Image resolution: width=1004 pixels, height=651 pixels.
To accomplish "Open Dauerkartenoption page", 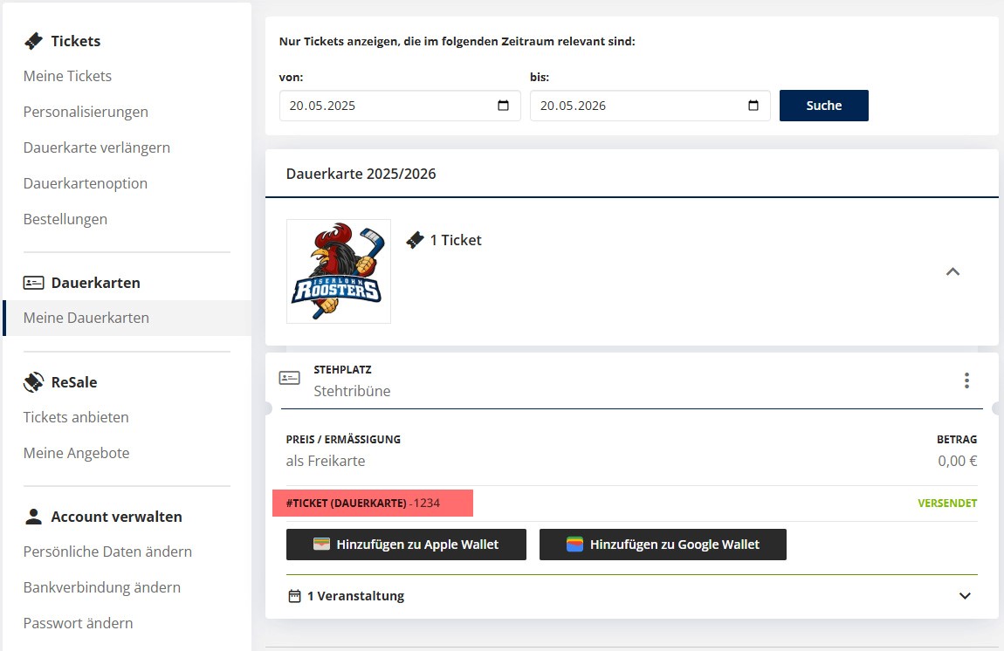I will coord(86,184).
